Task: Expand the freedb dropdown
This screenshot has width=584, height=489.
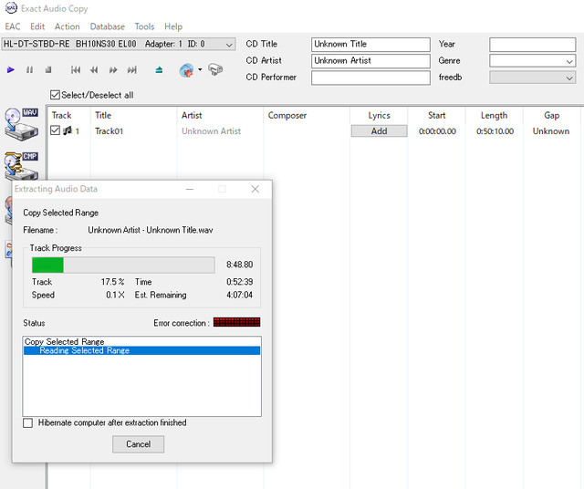Action: tap(569, 78)
